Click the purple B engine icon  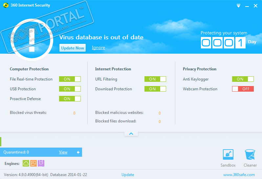[x=41, y=163]
